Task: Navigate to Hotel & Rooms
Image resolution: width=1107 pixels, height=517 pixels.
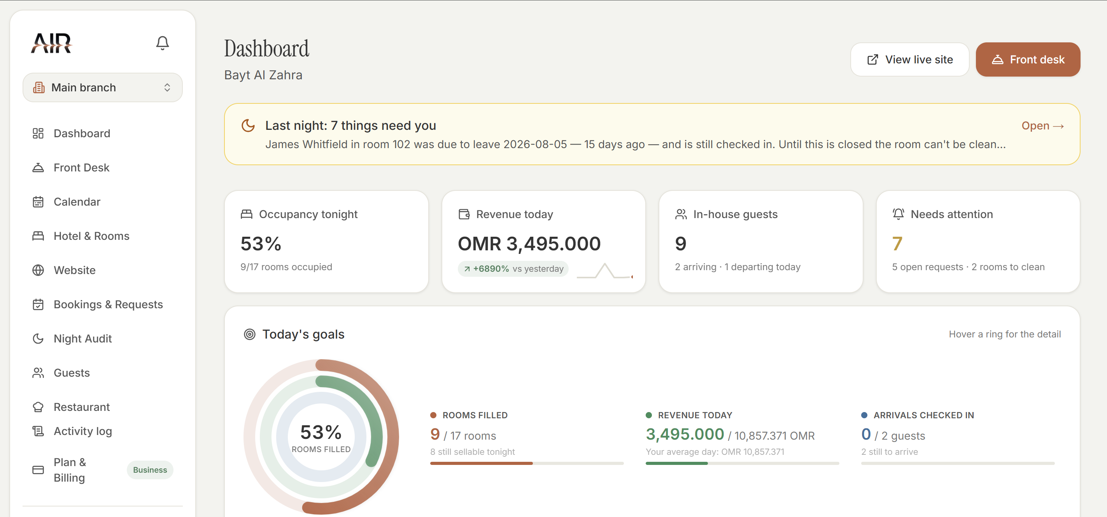Action: tap(103, 236)
